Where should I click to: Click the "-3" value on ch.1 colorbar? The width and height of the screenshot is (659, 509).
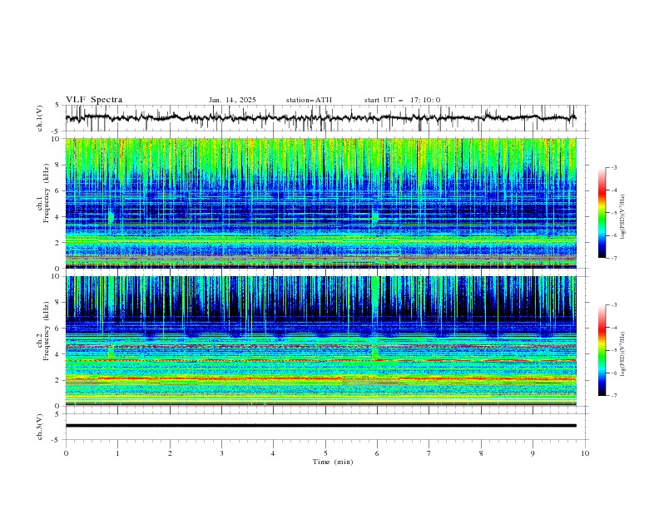coord(613,167)
